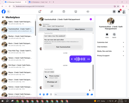Viewport: 129px width, 103px height.
Task: Go to the Home feed icon
Action: click(40, 12)
